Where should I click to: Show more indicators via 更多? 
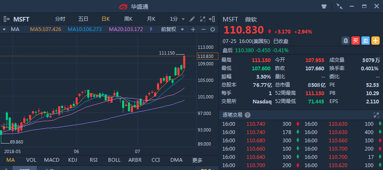pyautogui.click(x=197, y=160)
